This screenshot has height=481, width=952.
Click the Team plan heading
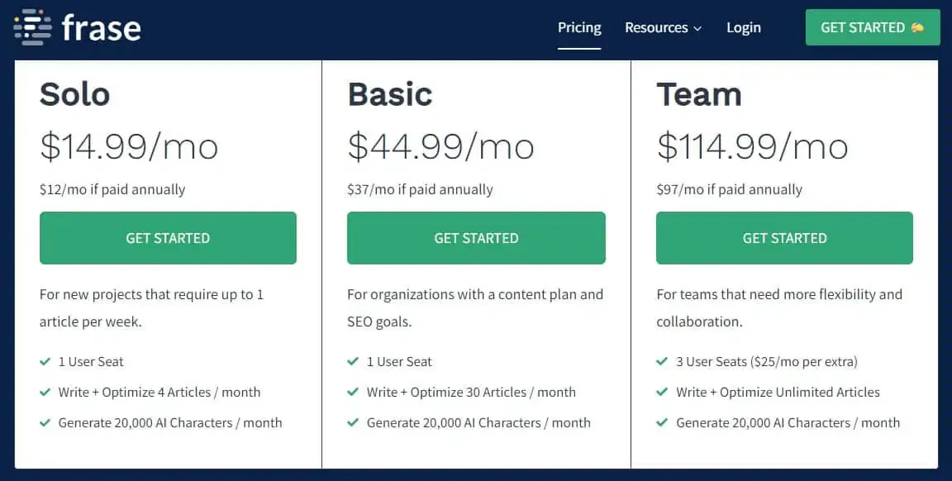tap(699, 94)
